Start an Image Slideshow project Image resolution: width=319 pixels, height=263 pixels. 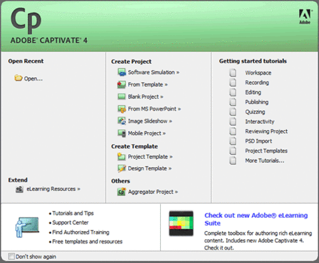(x=150, y=121)
